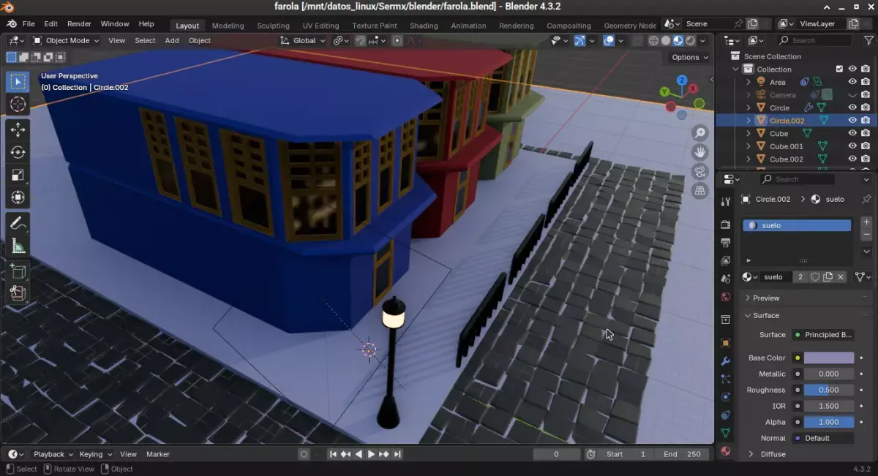878x476 pixels.
Task: Switch to rendered viewport shading
Action: [x=689, y=40]
